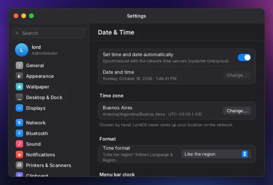Focus the Search input field
Image resolution: width=273 pixels, height=185 pixels.
tap(49, 33)
